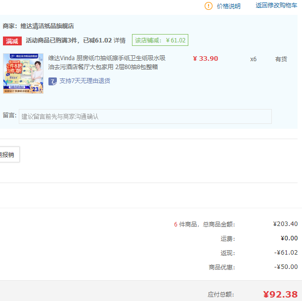This screenshot has width=302, height=301.
Task: Click the 7-day return shield icon
Action: (52, 81)
